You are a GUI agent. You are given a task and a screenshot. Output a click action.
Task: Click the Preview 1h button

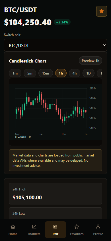pyautogui.click(x=91, y=61)
